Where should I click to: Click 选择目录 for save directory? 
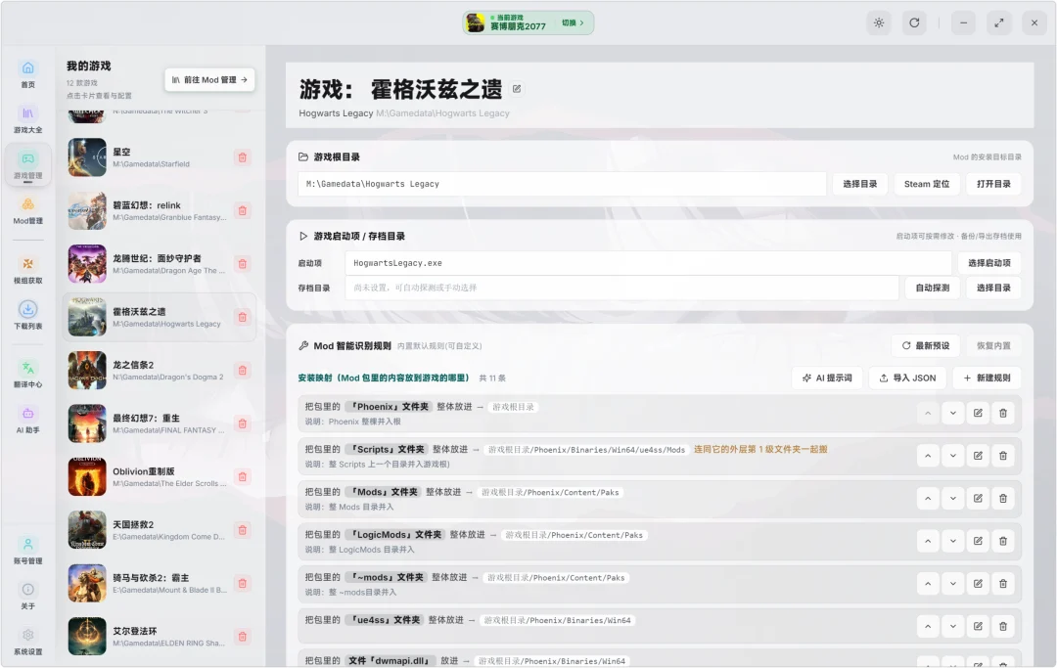click(x=993, y=288)
